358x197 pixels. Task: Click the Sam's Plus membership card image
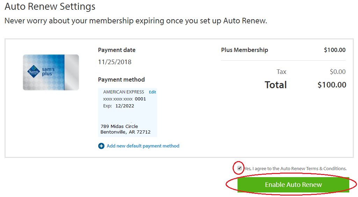pos(51,73)
